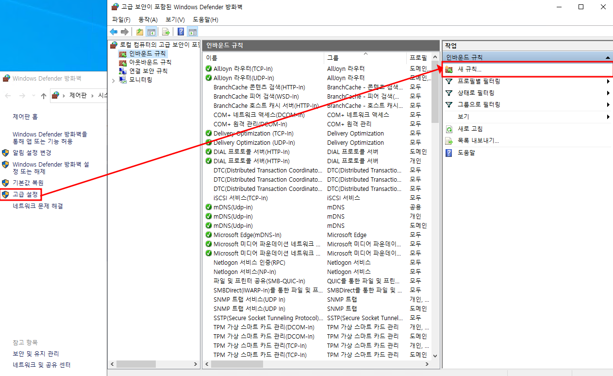Screen dimensions: 613x376
Task: Sort rules by the 프로필 column header
Action: coord(419,57)
